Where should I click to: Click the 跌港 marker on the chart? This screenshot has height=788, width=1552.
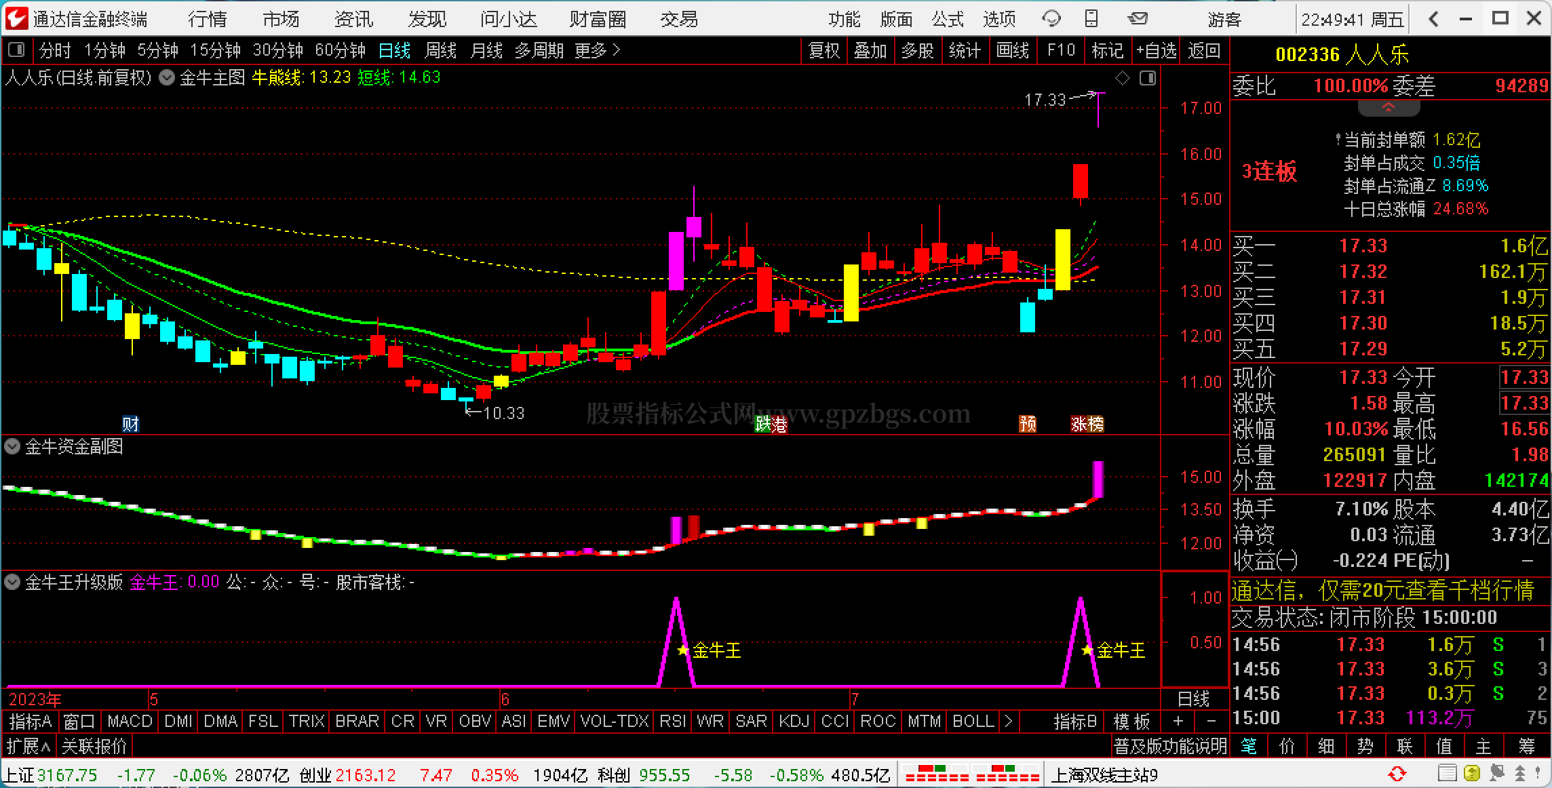click(x=771, y=425)
